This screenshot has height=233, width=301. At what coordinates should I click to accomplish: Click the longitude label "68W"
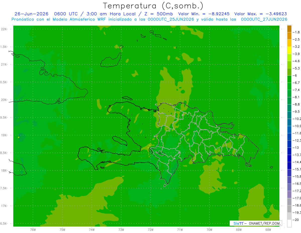pos(268,229)
